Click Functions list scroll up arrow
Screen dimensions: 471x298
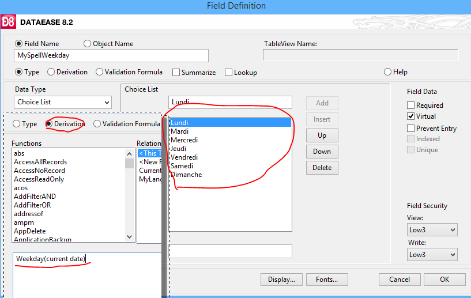[x=130, y=154]
